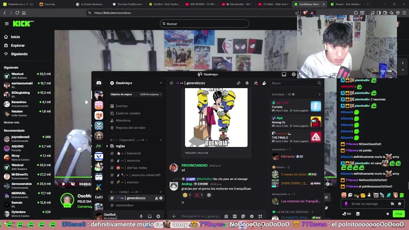Open the attachment plus button in Discord
This screenshot has height=230, width=409.
[174, 216]
